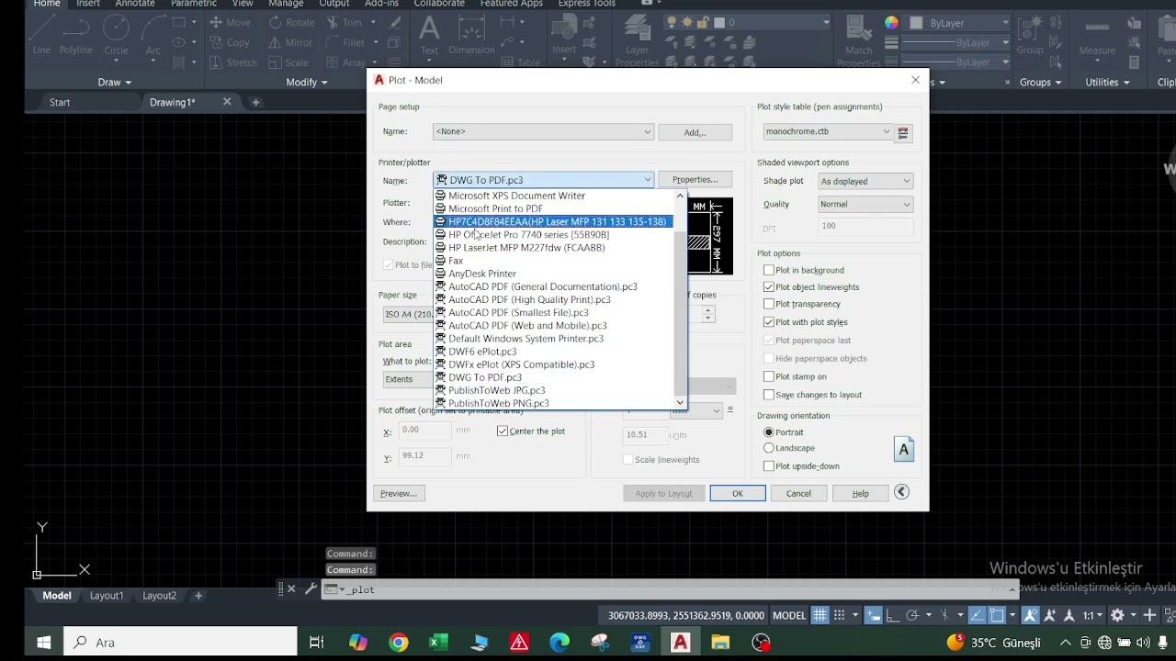Choose the Copy modify tool
Screen dimensions: 1176x661
pyautogui.click(x=230, y=42)
